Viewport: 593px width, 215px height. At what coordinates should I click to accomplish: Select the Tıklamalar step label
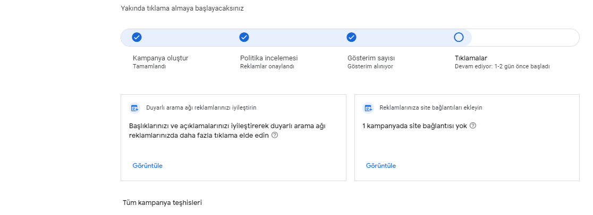point(471,58)
